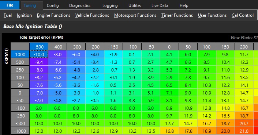Select the cell with value -9.4

[39, 62]
